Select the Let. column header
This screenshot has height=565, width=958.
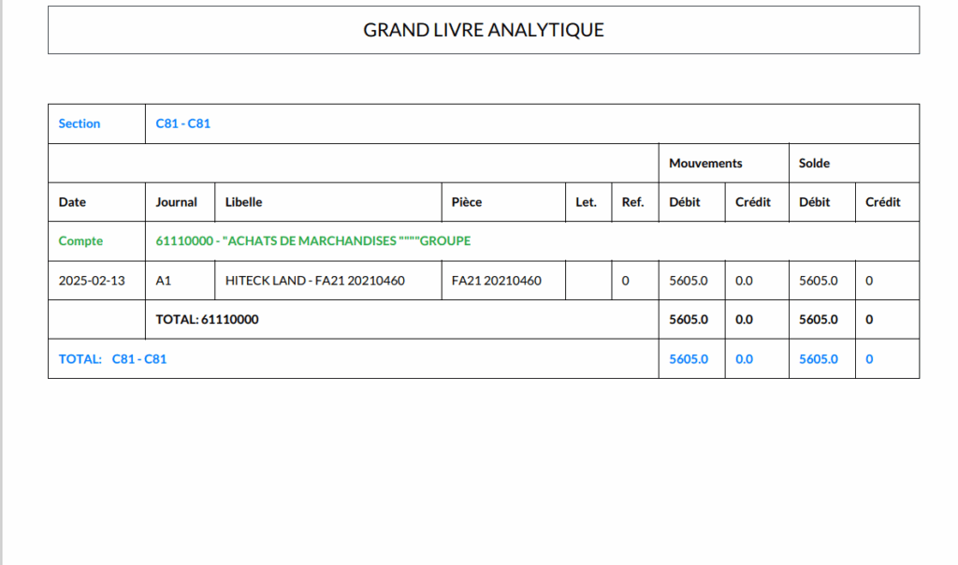click(587, 202)
